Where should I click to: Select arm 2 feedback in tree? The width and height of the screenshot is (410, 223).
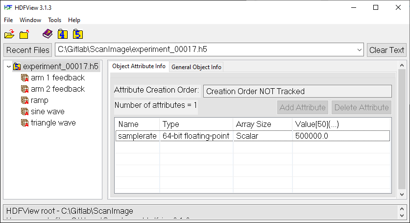[58, 89]
